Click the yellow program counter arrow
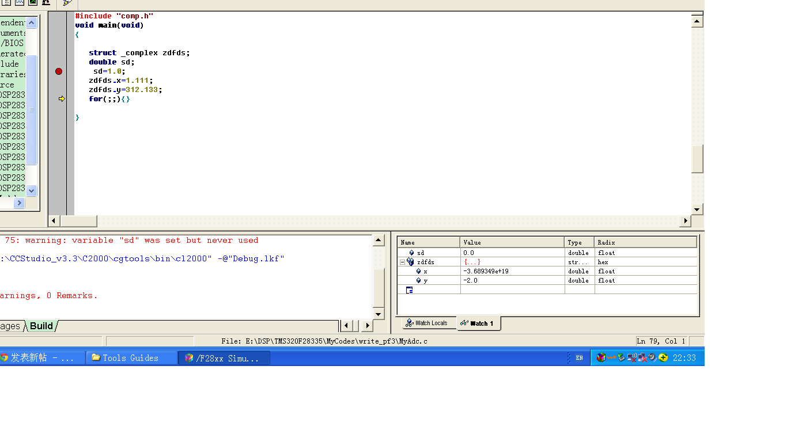 (62, 99)
